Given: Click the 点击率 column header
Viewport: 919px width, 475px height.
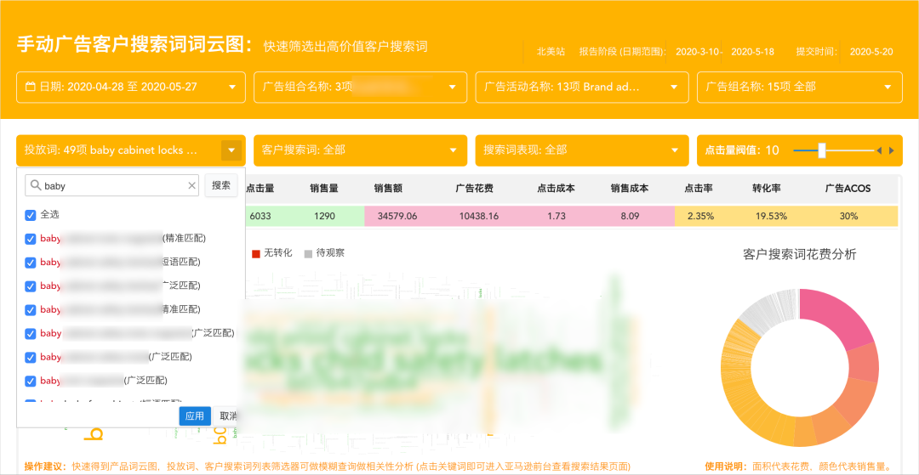Looking at the screenshot, I should [x=699, y=189].
